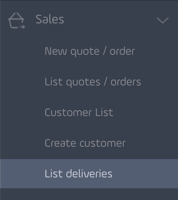
Task: Show the customer list view
Action: coord(79,112)
